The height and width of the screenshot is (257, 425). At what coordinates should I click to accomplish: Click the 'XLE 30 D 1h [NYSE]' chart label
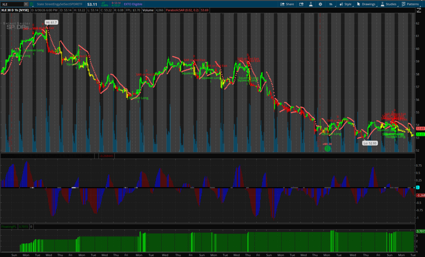click(15, 10)
